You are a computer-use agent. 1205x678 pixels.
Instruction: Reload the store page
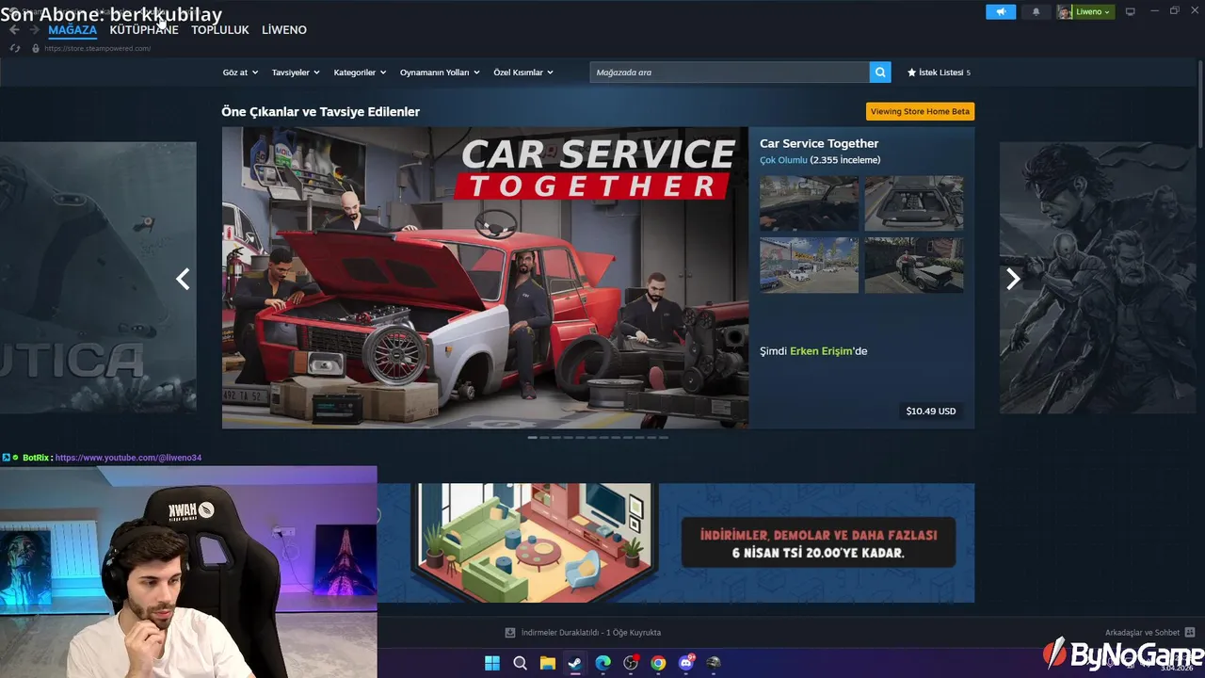tap(15, 48)
